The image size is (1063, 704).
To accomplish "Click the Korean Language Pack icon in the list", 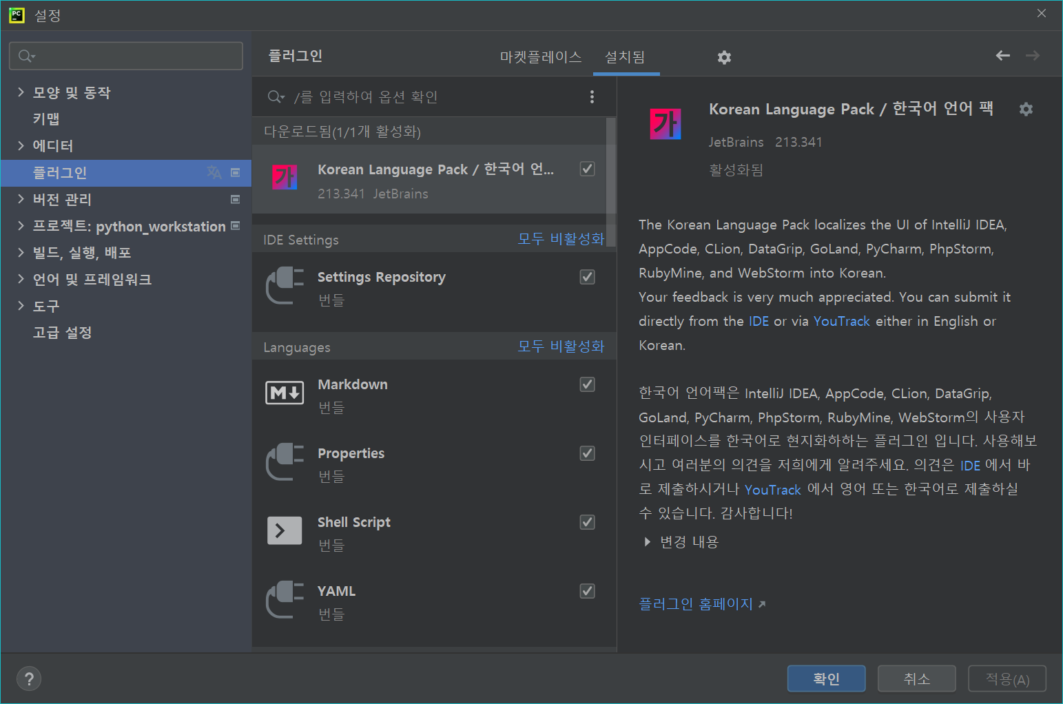I will click(x=285, y=177).
